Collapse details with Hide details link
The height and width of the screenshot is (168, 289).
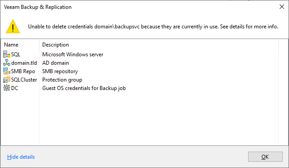21,157
